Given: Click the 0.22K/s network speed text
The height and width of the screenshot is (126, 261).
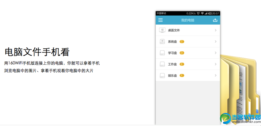Looking at the screenshot, I should tap(191, 14).
